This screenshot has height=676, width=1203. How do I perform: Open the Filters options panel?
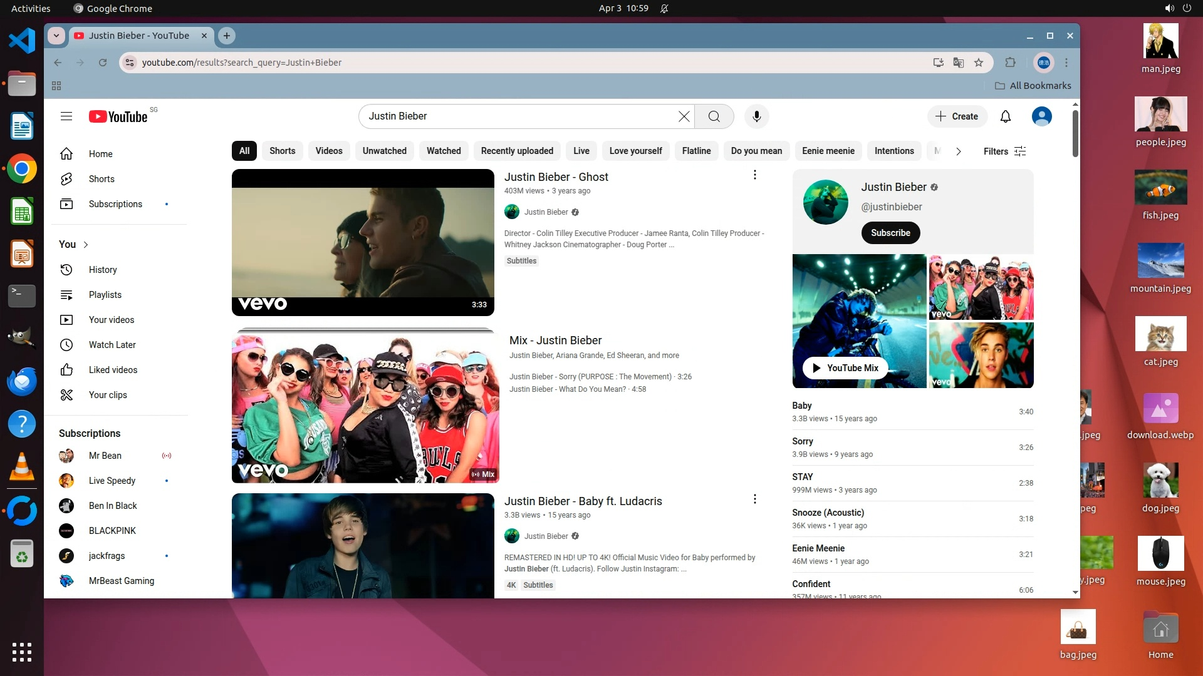tap(1004, 151)
